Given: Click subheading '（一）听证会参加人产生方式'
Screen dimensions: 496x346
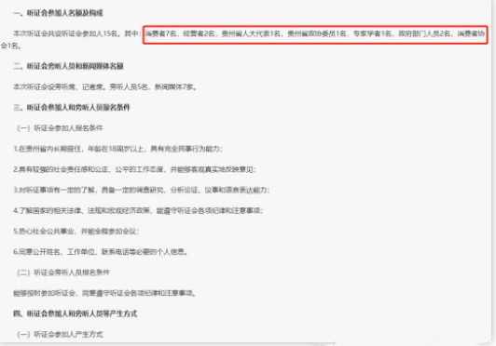Looking at the screenshot, I should (60, 334).
